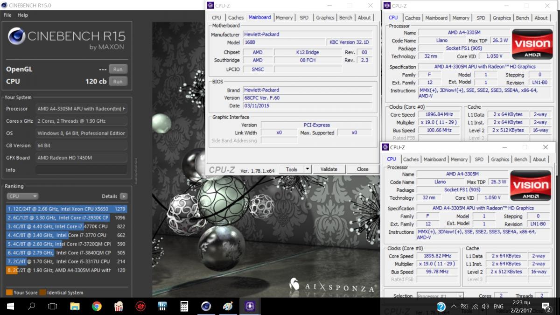Image resolution: width=560 pixels, height=315 pixels.
Task: Switch to CPU tab in Mainboard CPU-Z window
Action: (x=217, y=18)
